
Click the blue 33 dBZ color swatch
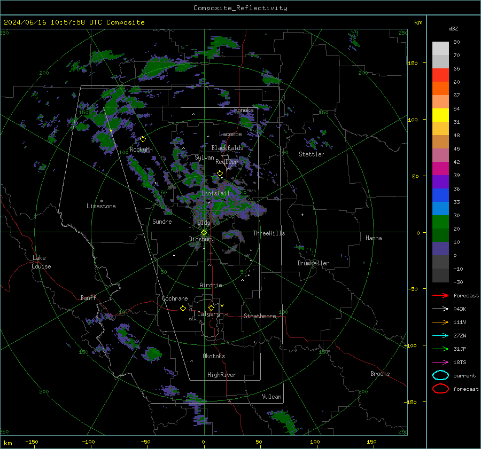pyautogui.click(x=440, y=195)
